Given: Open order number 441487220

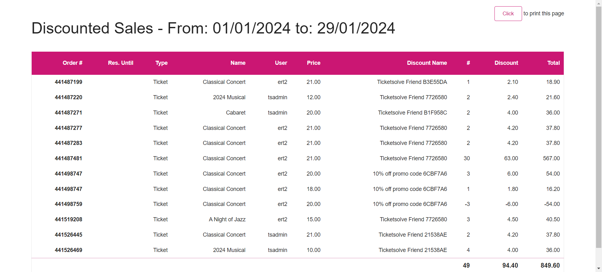Looking at the screenshot, I should [x=68, y=97].
